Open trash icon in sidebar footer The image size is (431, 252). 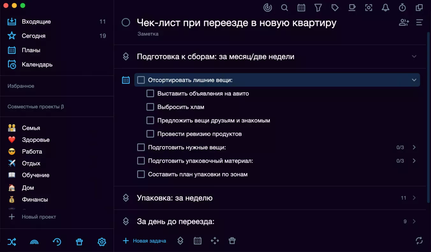79,242
